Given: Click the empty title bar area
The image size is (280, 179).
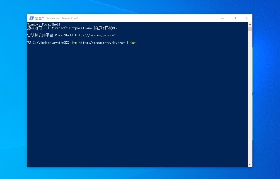Looking at the screenshot, I should 147,18.
